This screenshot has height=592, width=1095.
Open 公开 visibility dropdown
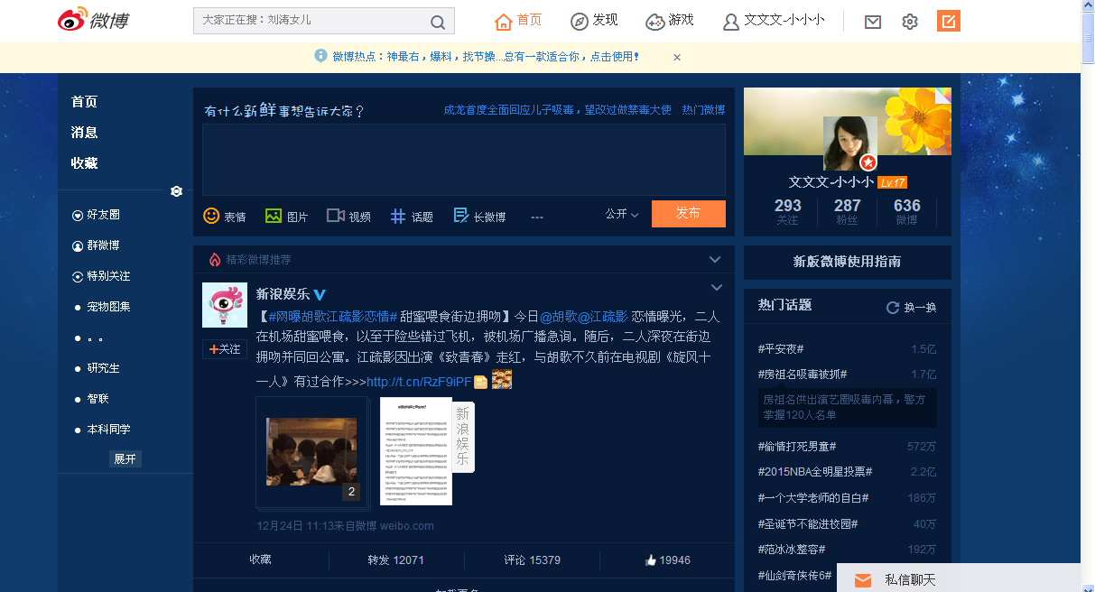622,214
